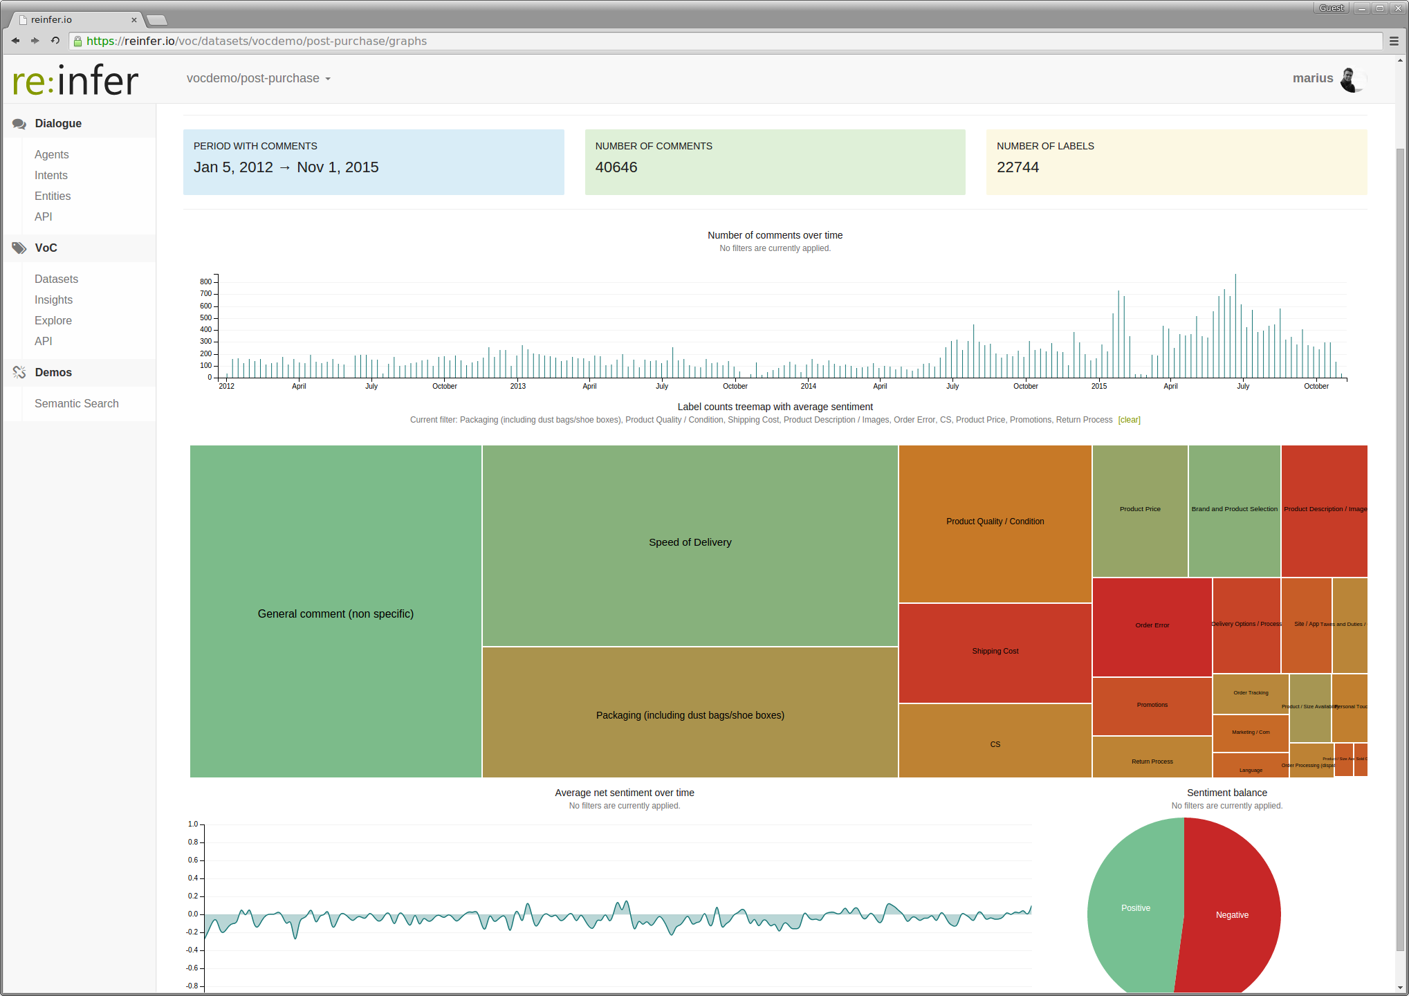Click the re:infer logo
The width and height of the screenshot is (1409, 996).
pyautogui.click(x=75, y=80)
